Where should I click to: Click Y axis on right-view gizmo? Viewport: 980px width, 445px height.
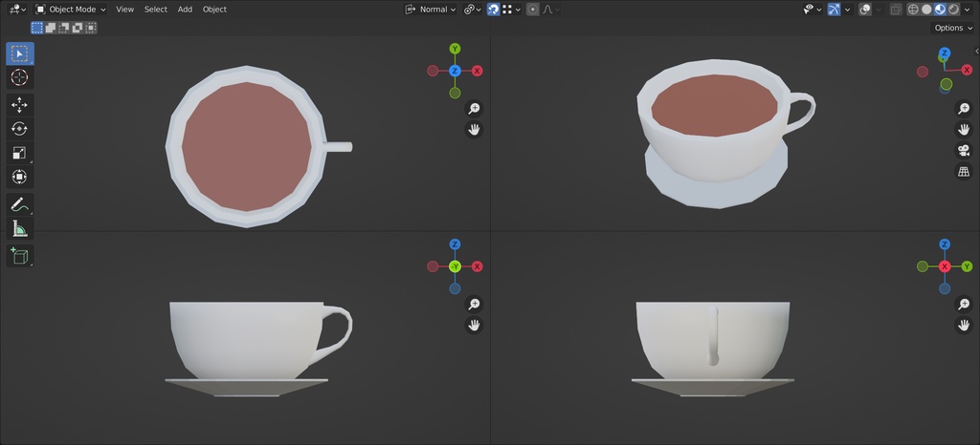point(967,266)
